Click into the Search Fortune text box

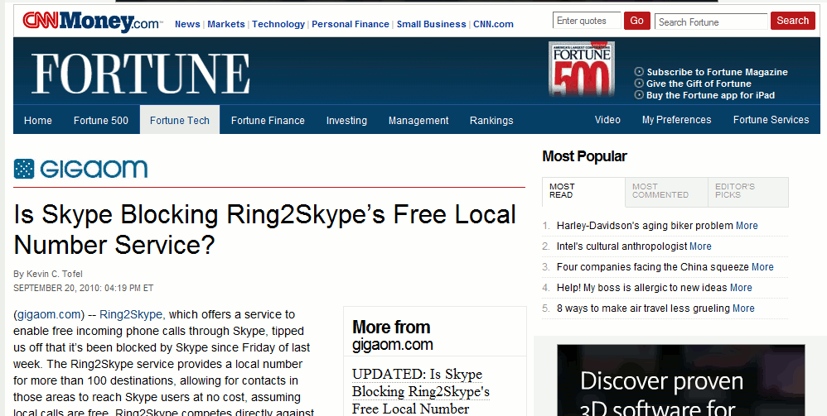pyautogui.click(x=711, y=22)
